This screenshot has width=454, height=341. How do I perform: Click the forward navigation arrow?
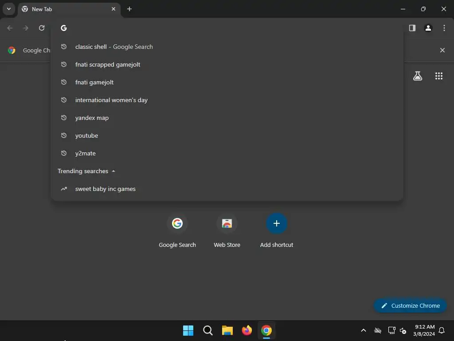click(26, 28)
